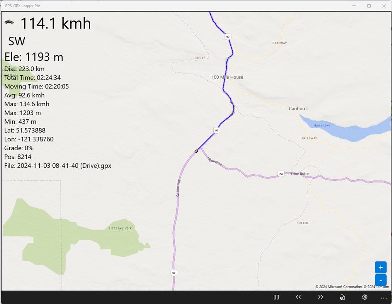392x304 pixels.
Task: Click the 100 Mile House map label
Action: (x=227, y=77)
